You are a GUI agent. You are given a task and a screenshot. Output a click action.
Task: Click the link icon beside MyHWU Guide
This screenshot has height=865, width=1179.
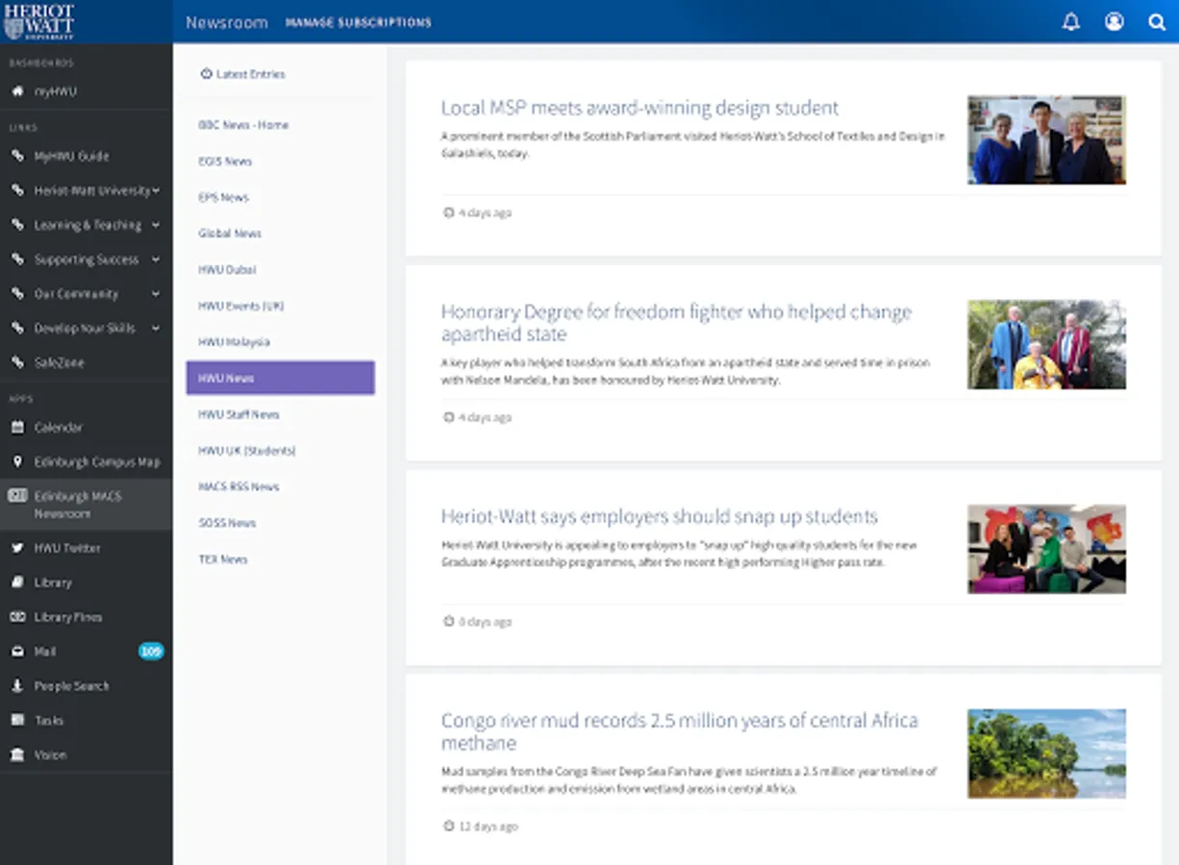17,156
